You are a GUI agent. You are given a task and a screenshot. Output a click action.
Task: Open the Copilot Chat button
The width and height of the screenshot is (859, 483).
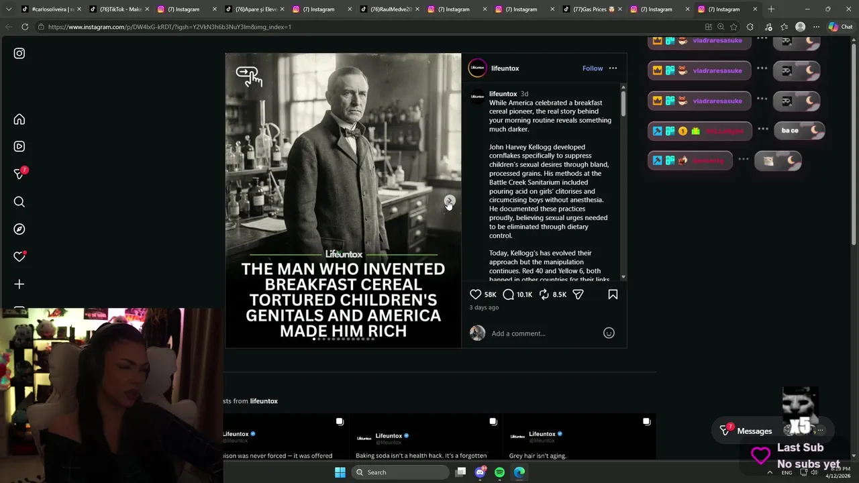coord(842,27)
